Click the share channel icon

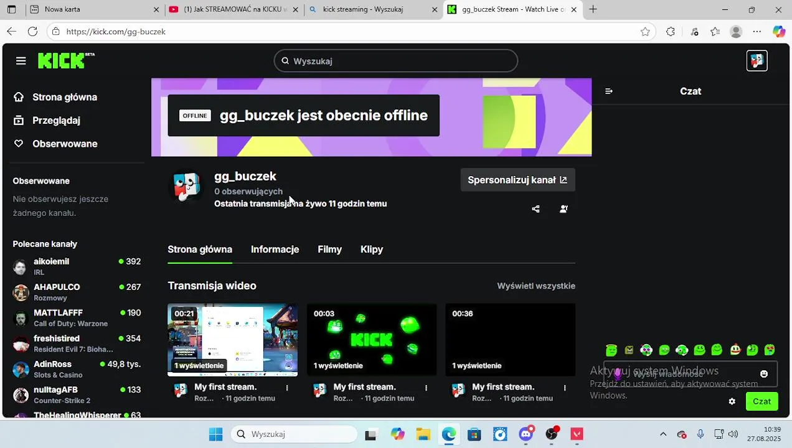pyautogui.click(x=535, y=209)
